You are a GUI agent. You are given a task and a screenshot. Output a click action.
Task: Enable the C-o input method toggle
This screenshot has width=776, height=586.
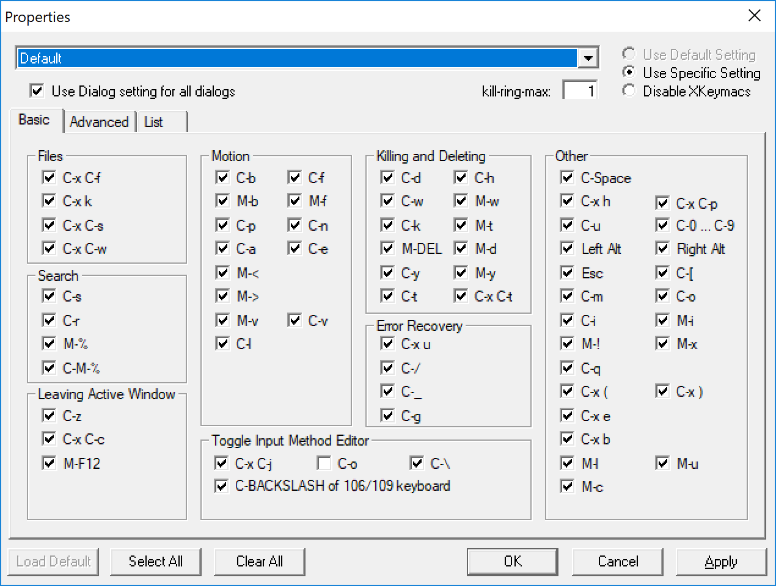tap(324, 463)
